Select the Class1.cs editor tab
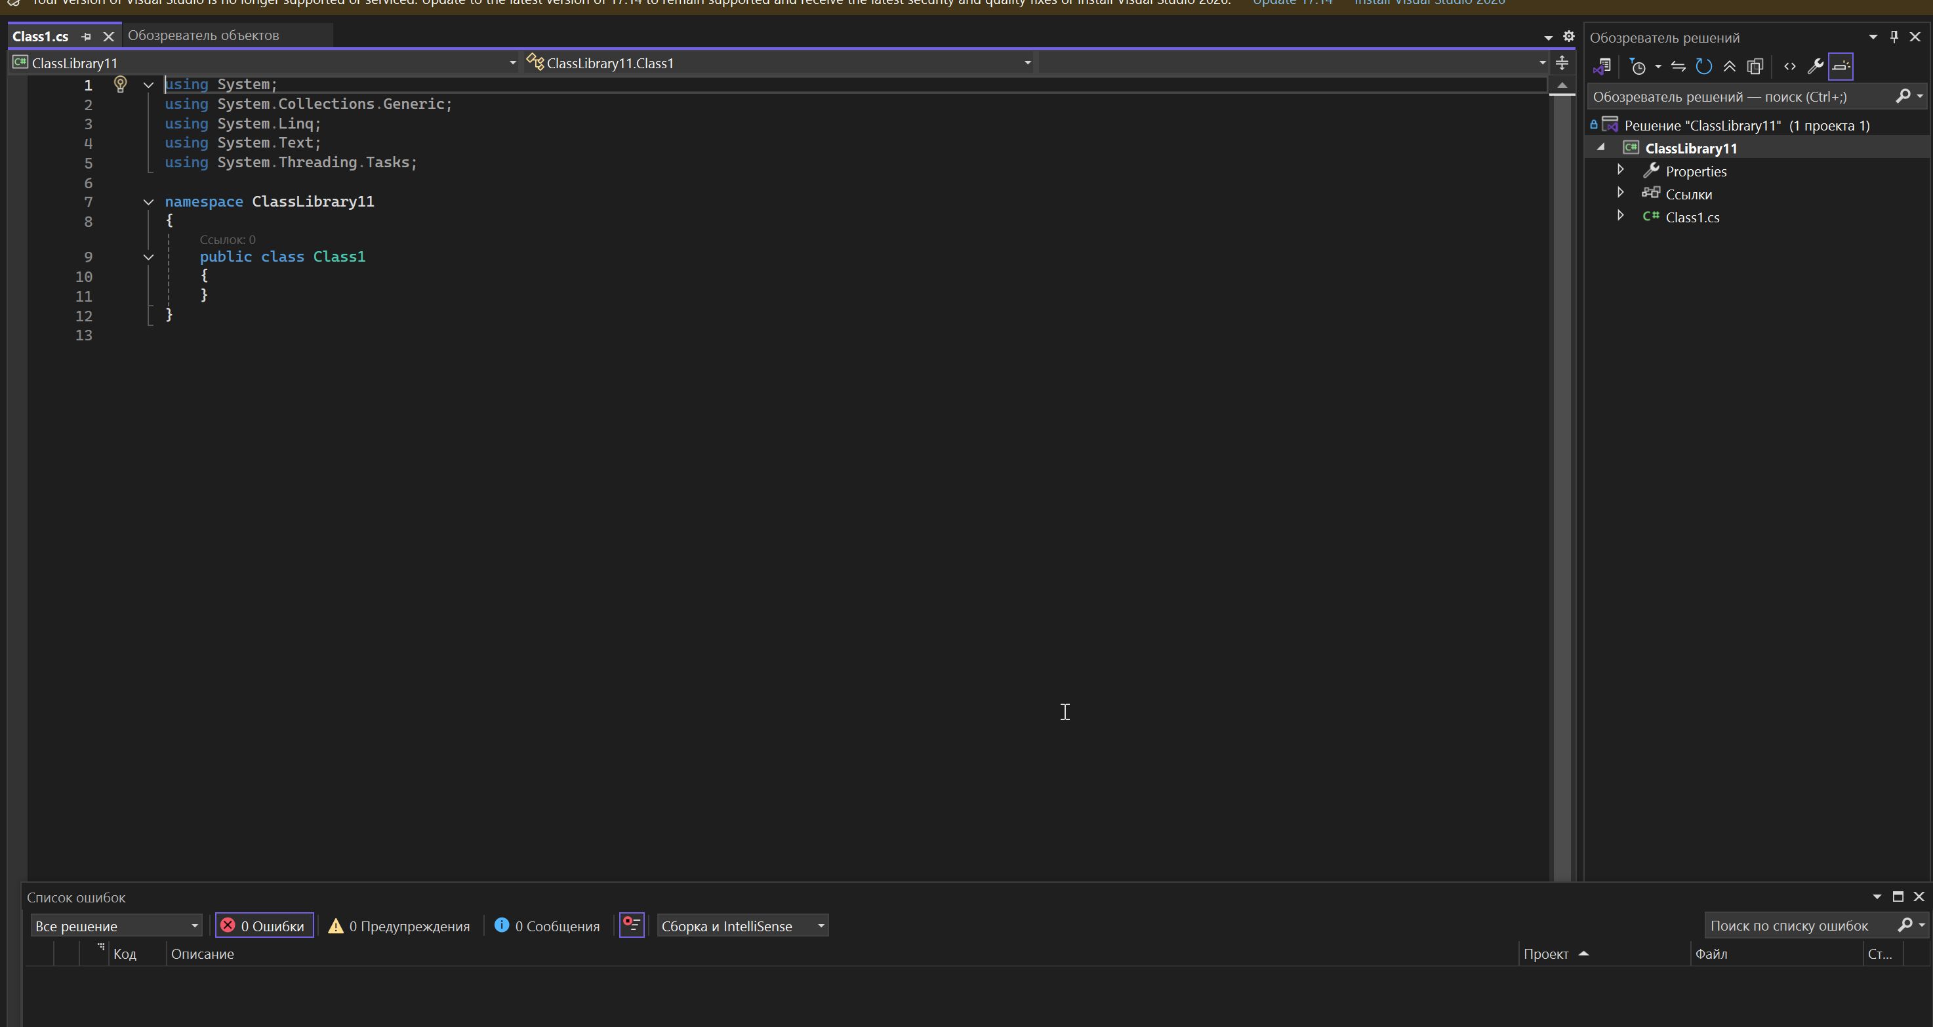Viewport: 1933px width, 1027px height. pos(41,36)
